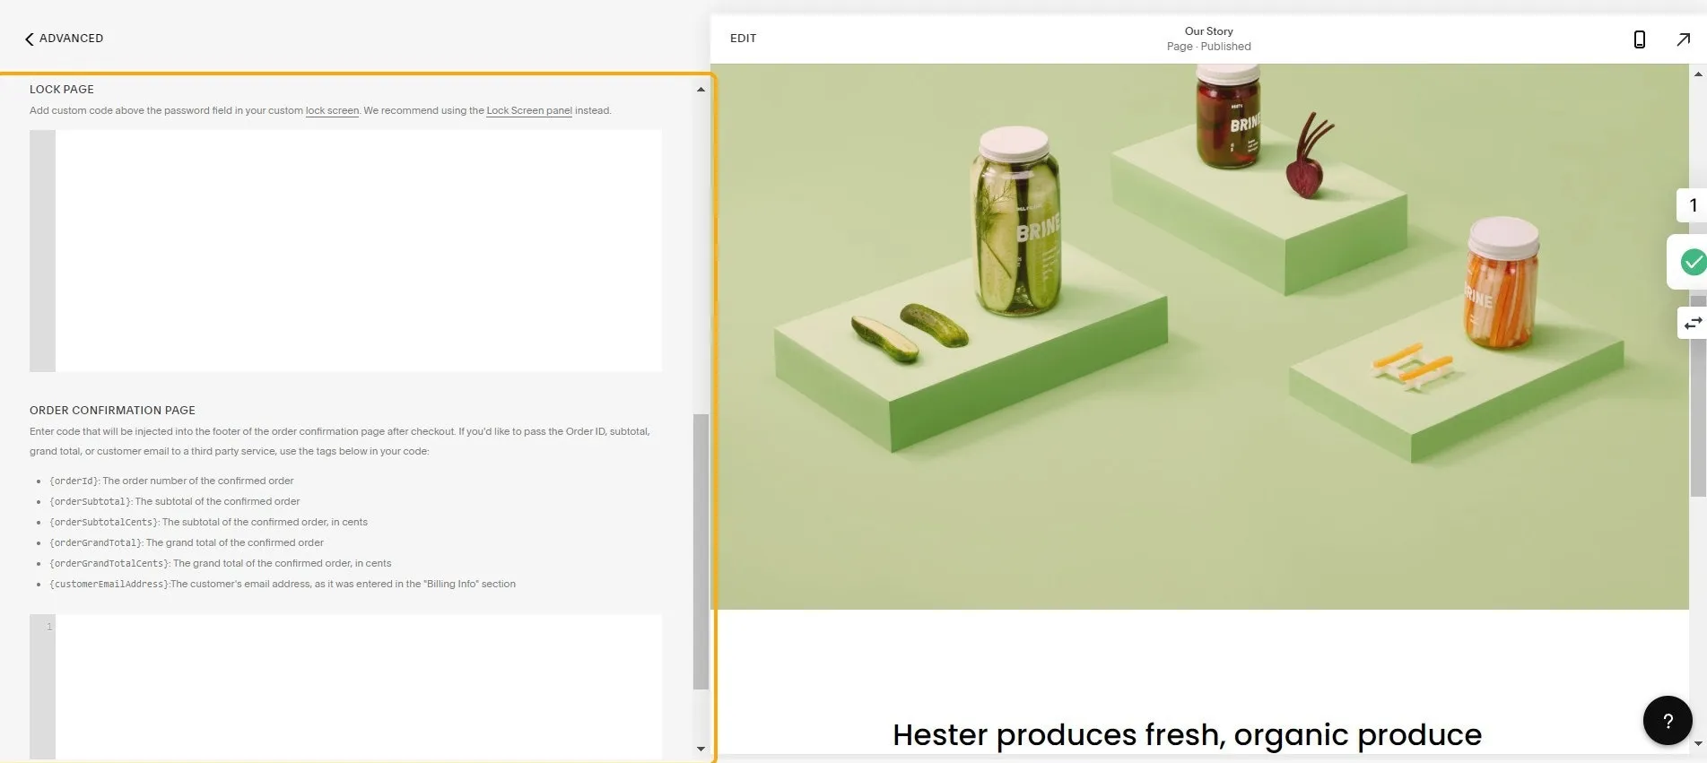The width and height of the screenshot is (1707, 763).
Task: Click the green checkmark status icon
Action: point(1693,262)
